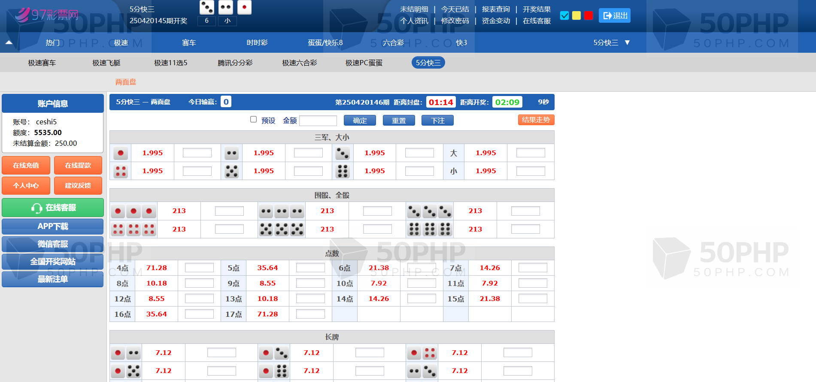Toggle the blue theme checkbox

564,15
